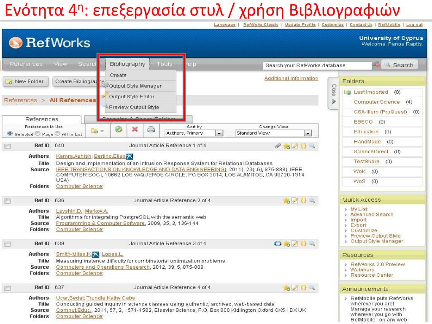Viewport: 432px width, 324px height.
Task: Open Advanced Search in Quick Access
Action: pos(372,214)
